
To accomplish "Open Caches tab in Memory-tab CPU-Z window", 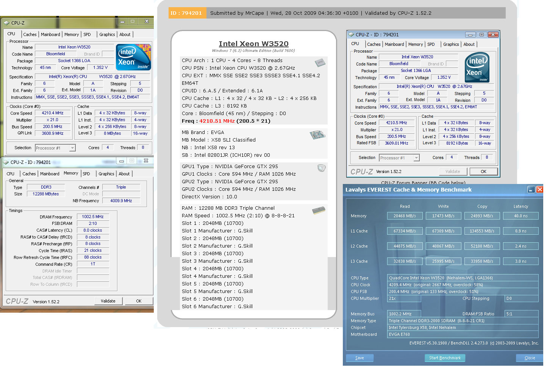I will point(29,174).
